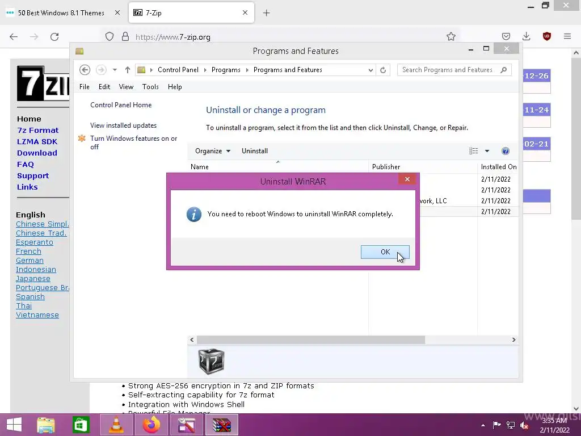Click the Search Programs and Features field
Viewport: 581px width, 436px height.
(x=454, y=70)
